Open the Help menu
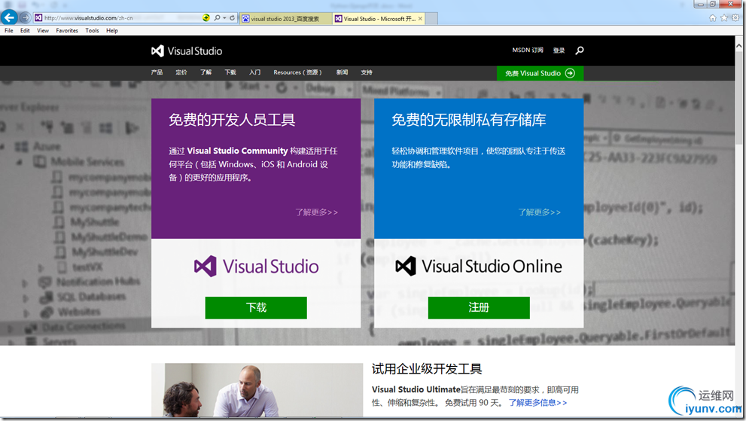 tap(112, 30)
